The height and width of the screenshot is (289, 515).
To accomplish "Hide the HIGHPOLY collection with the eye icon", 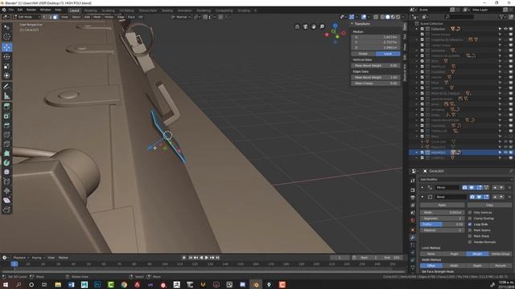I will coord(505,153).
